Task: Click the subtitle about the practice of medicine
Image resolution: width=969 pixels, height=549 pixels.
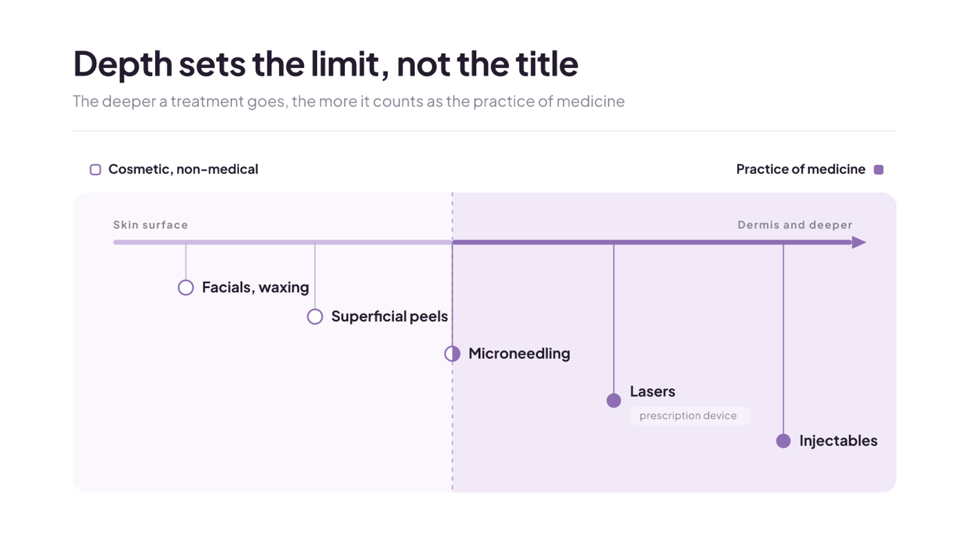Action: (x=349, y=101)
